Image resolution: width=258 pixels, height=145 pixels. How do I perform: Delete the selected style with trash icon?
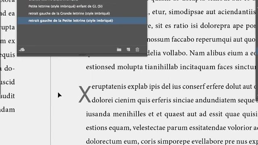pyautogui.click(x=137, y=50)
